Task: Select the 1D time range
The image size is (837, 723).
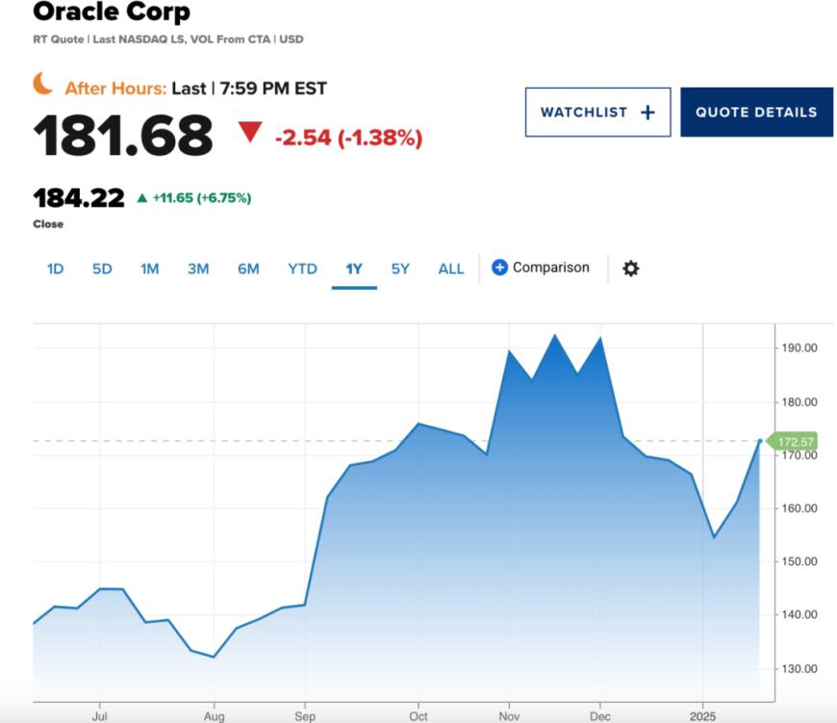Action: 55,269
